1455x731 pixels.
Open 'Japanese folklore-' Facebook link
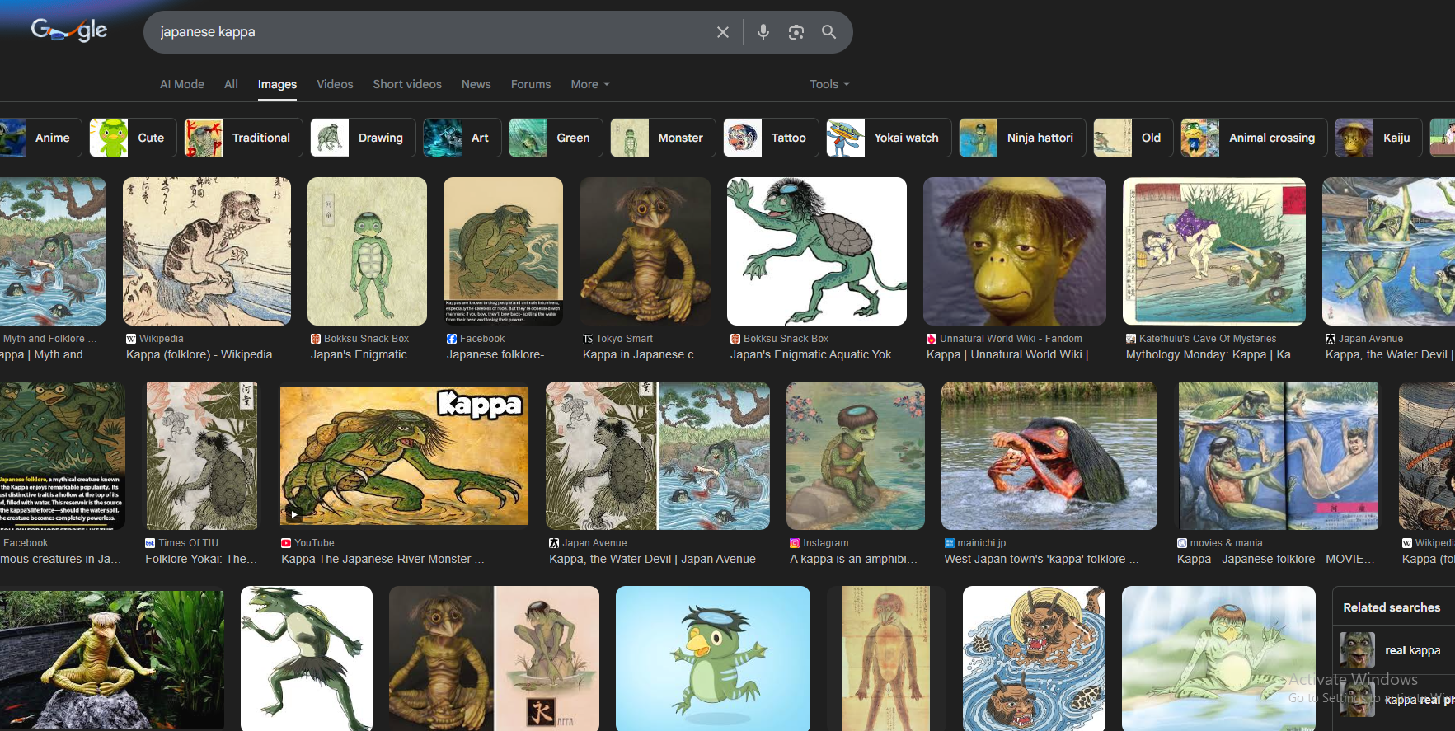[502, 354]
